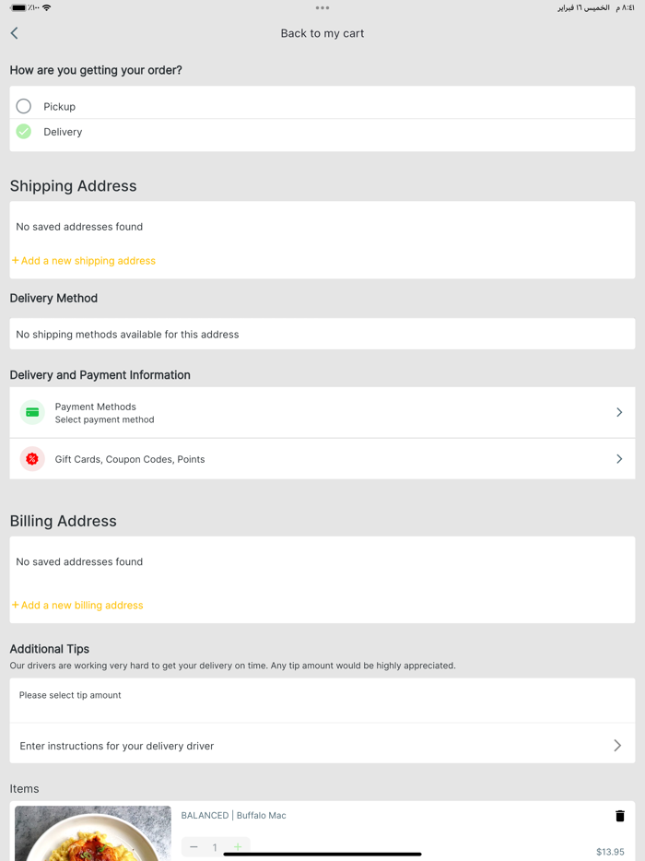645x861 pixels.
Task: Expand the Payment Methods row chevron
Action: [619, 412]
